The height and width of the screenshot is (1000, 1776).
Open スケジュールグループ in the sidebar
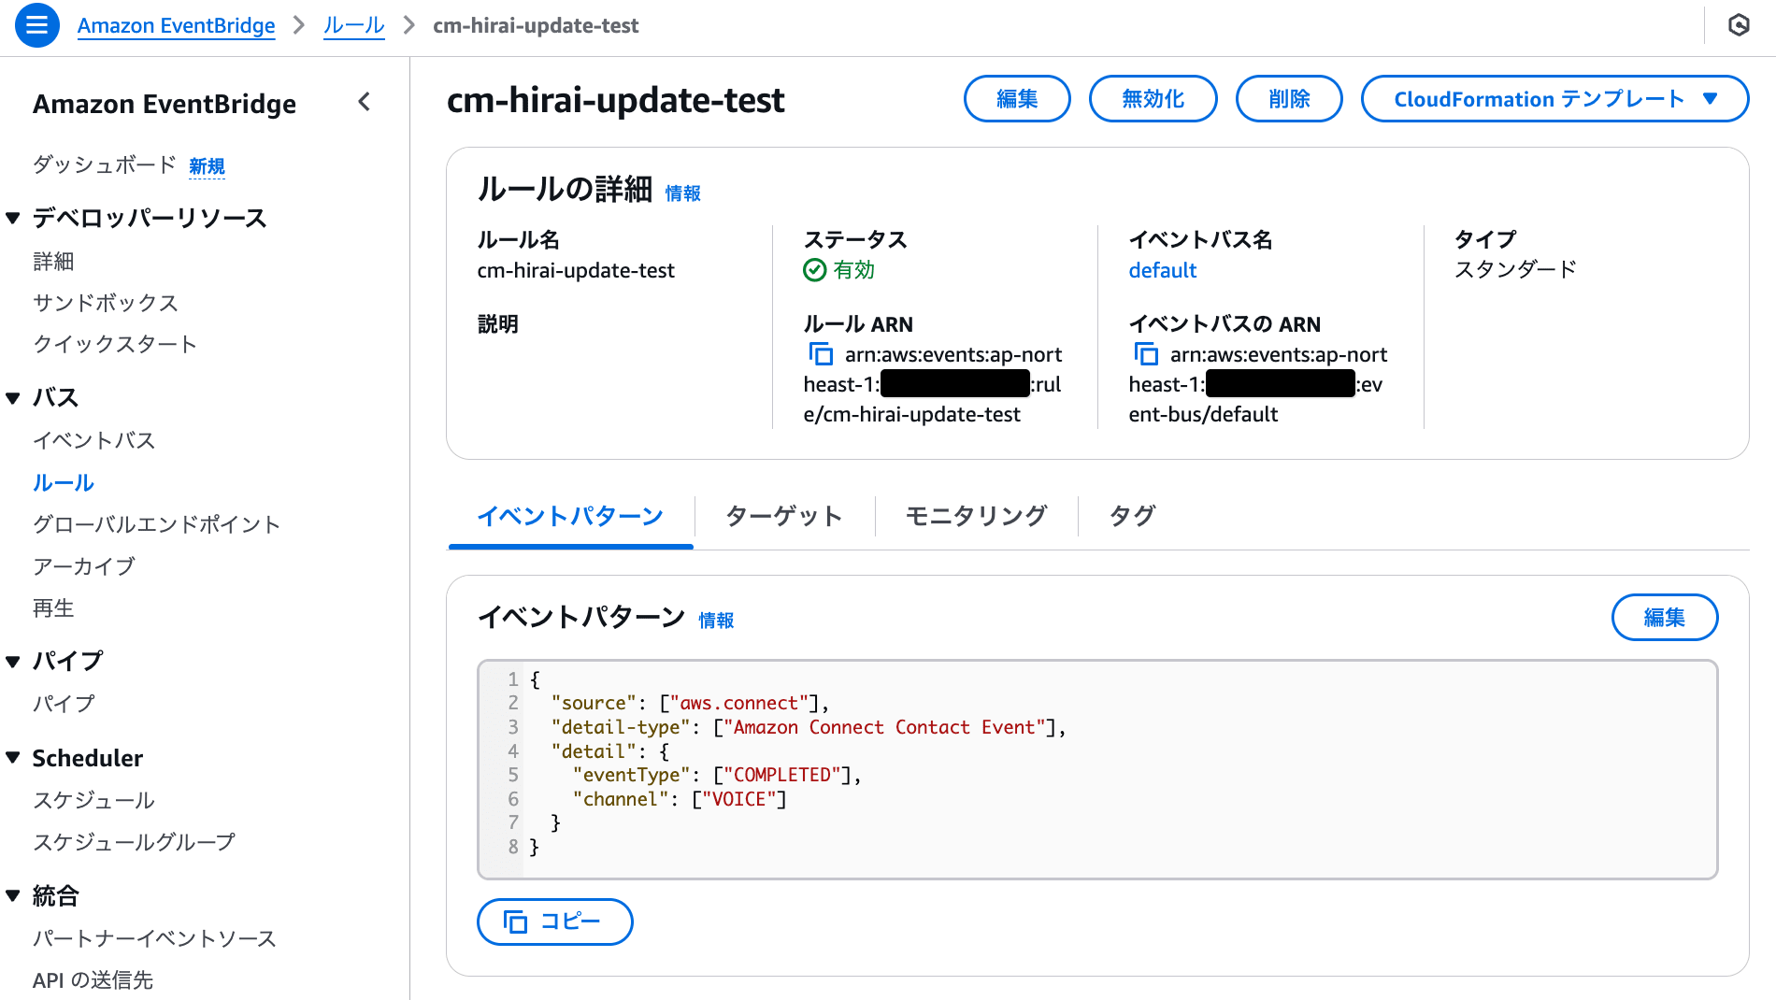coord(134,842)
